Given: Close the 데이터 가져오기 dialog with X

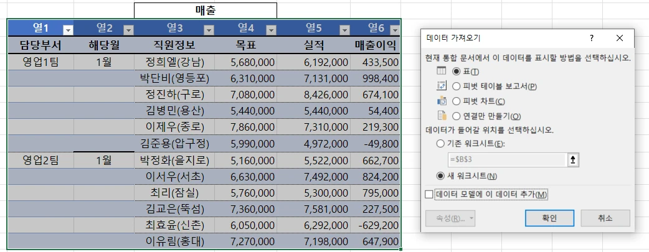Looking at the screenshot, I should click(619, 38).
